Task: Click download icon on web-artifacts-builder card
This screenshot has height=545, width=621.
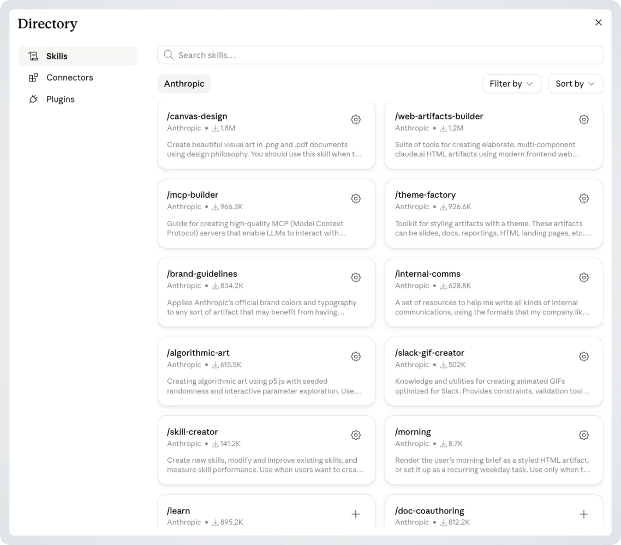Action: 444,128
